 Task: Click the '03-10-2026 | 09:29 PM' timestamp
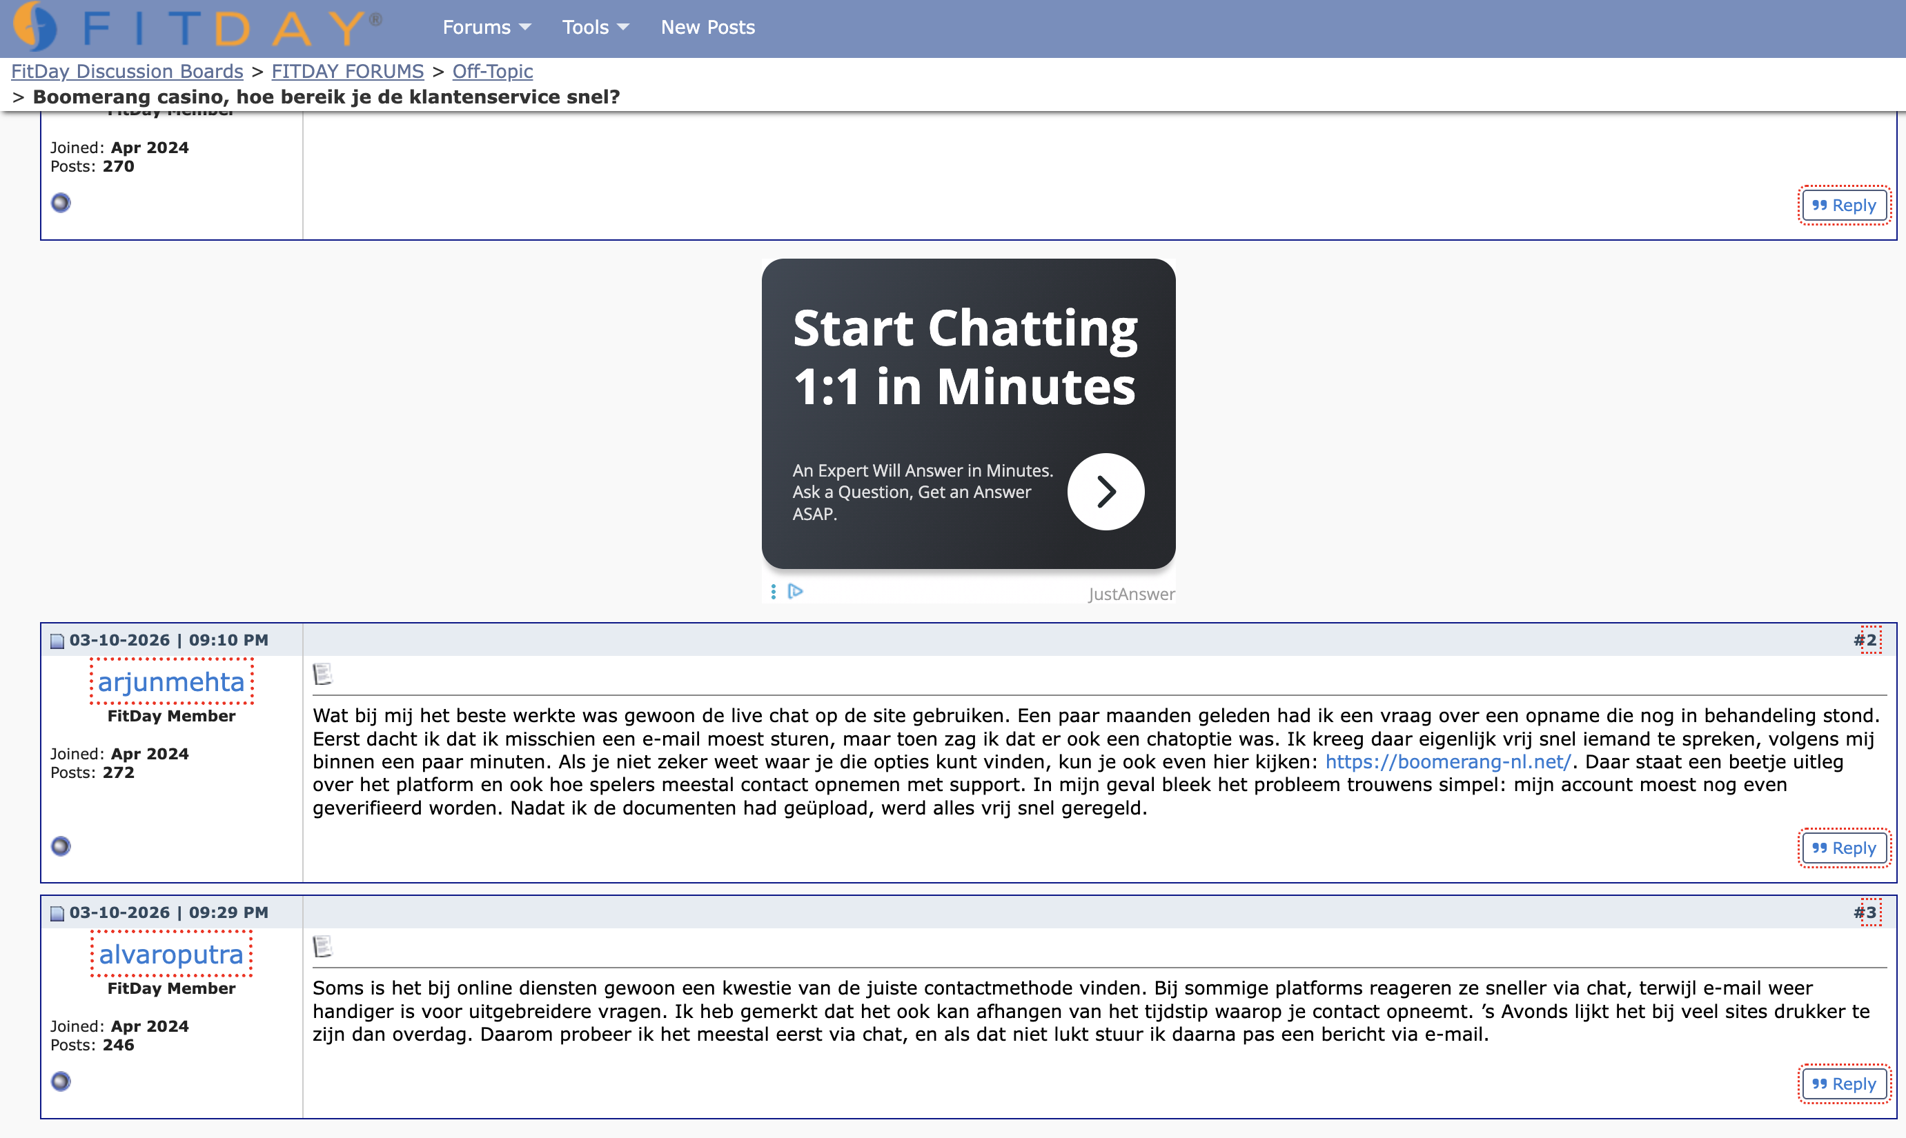pyautogui.click(x=169, y=912)
